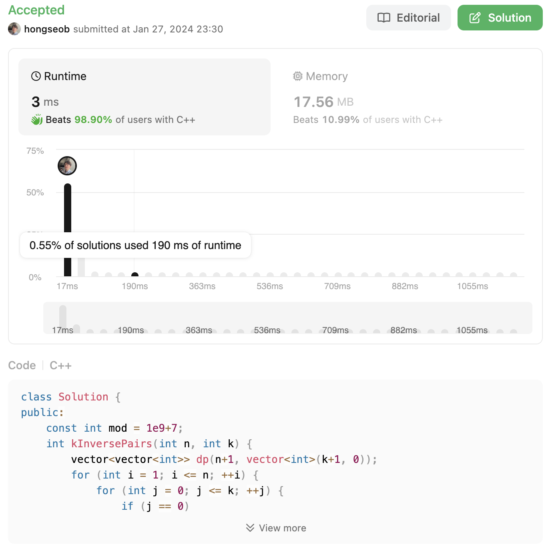Image resolution: width=554 pixels, height=551 pixels.
Task: Click the green clapping hands icon
Action: pos(37,119)
